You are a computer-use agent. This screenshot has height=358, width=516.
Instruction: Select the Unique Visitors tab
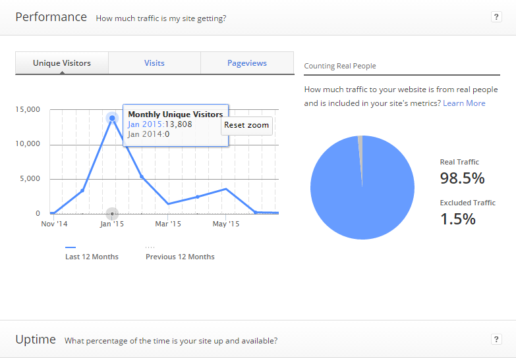click(x=62, y=63)
